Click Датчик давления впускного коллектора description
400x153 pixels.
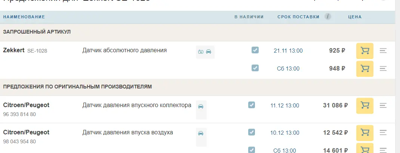[137, 105]
